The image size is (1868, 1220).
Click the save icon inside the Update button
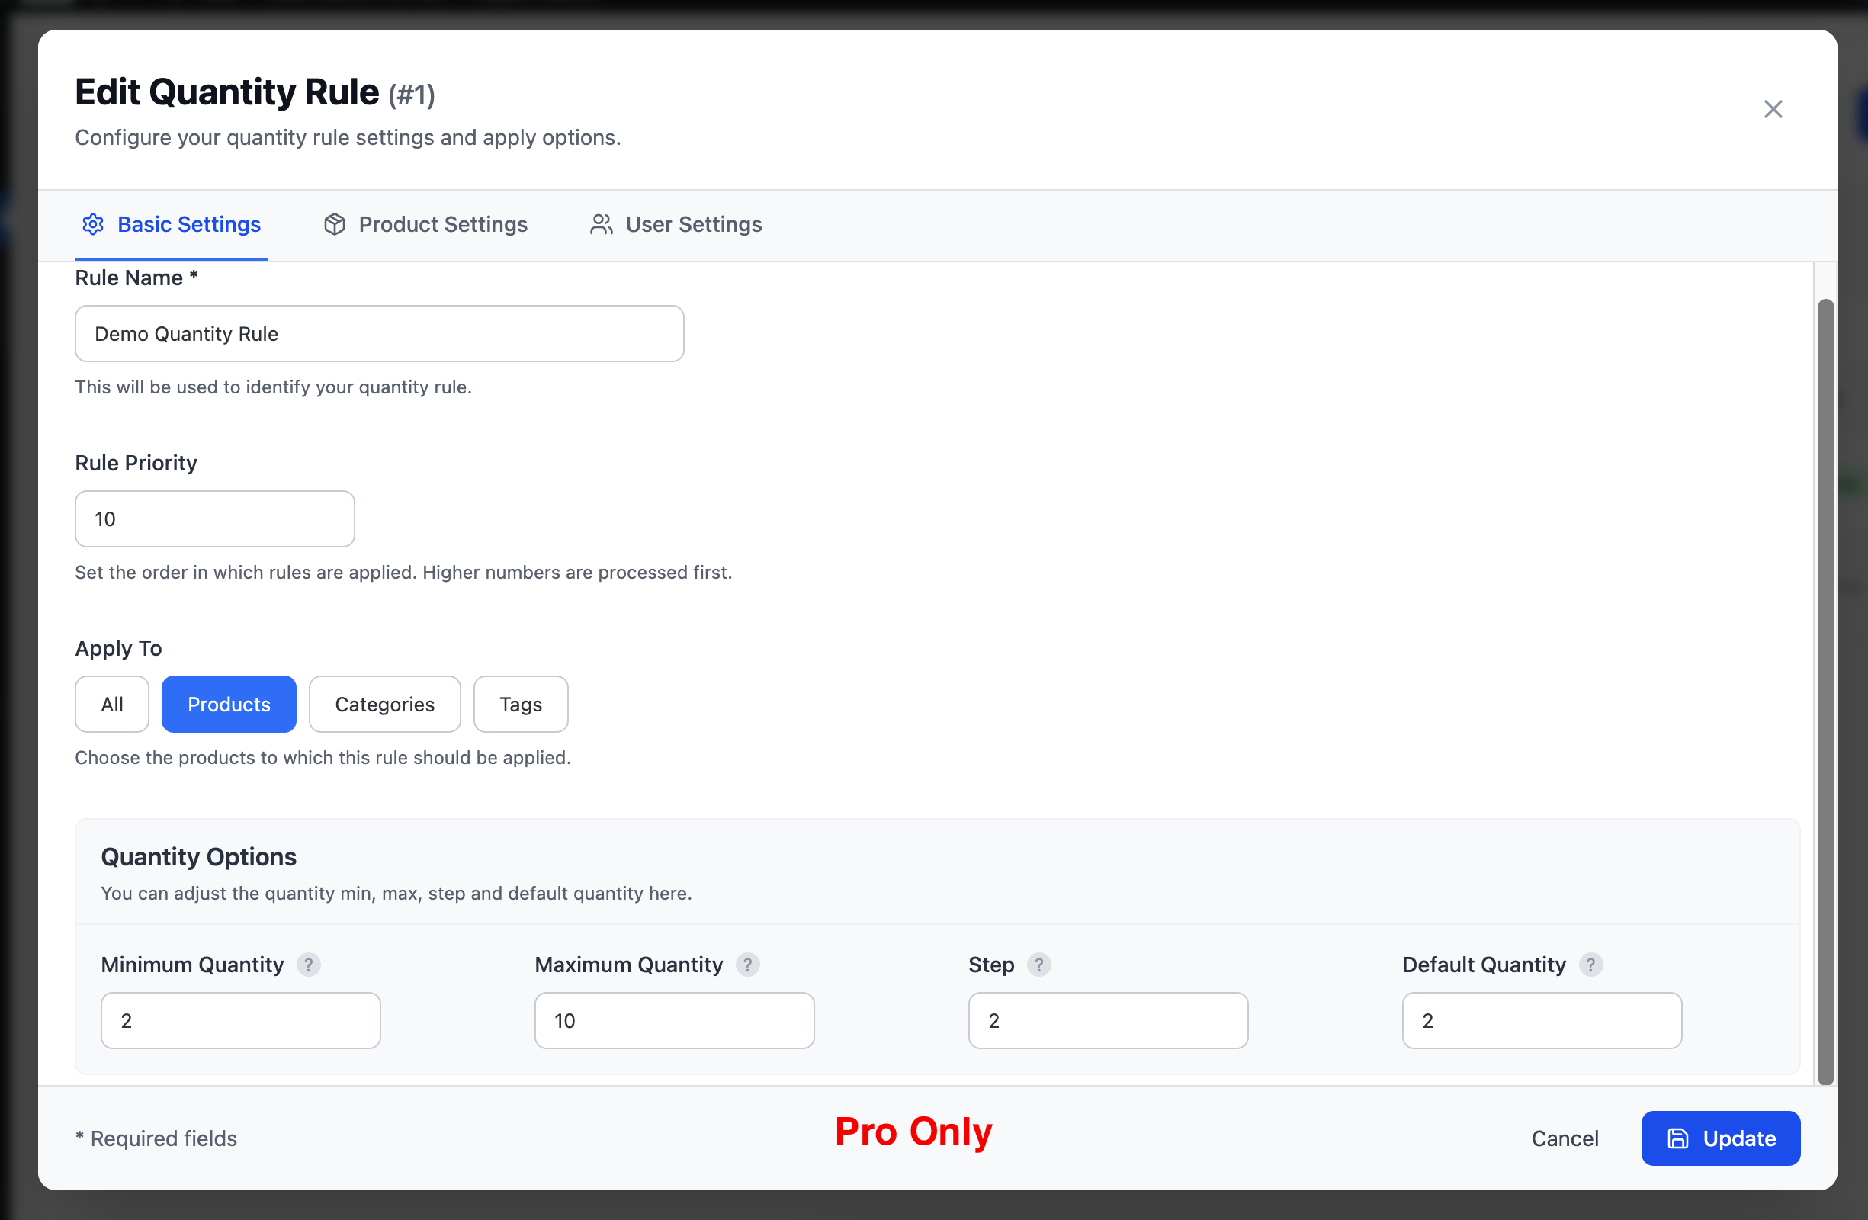click(x=1677, y=1138)
